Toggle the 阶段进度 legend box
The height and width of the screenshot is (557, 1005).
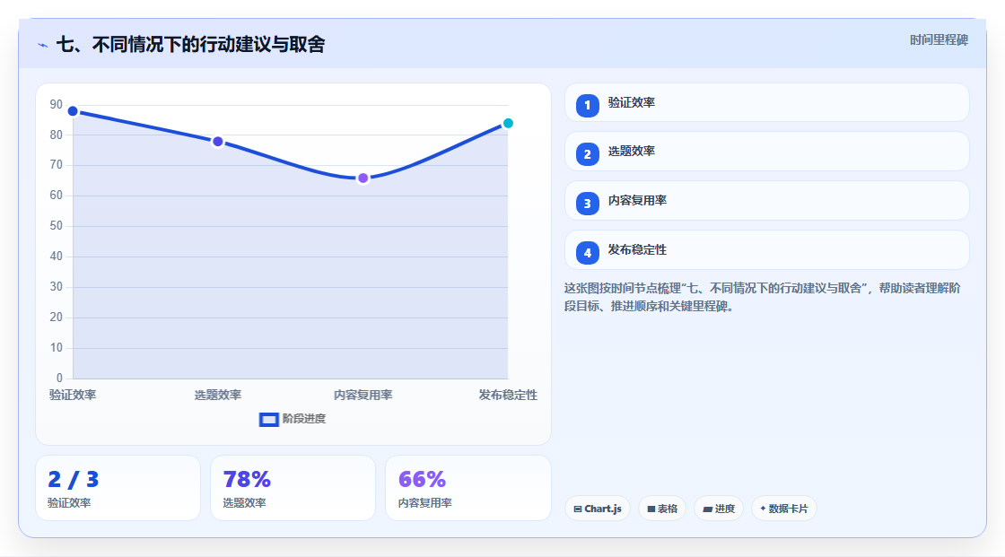pos(268,420)
